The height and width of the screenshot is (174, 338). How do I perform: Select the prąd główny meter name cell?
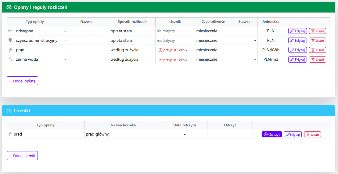pyautogui.click(x=123, y=134)
